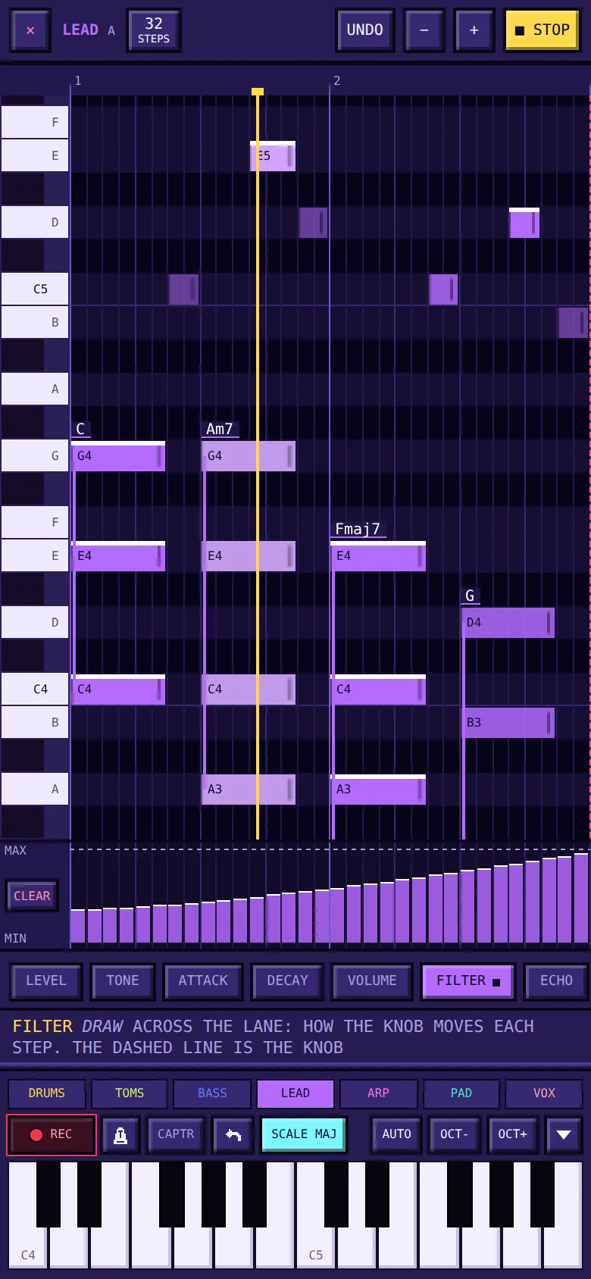591x1279 pixels.
Task: Click the CAPTR capture button
Action: [x=176, y=1135]
